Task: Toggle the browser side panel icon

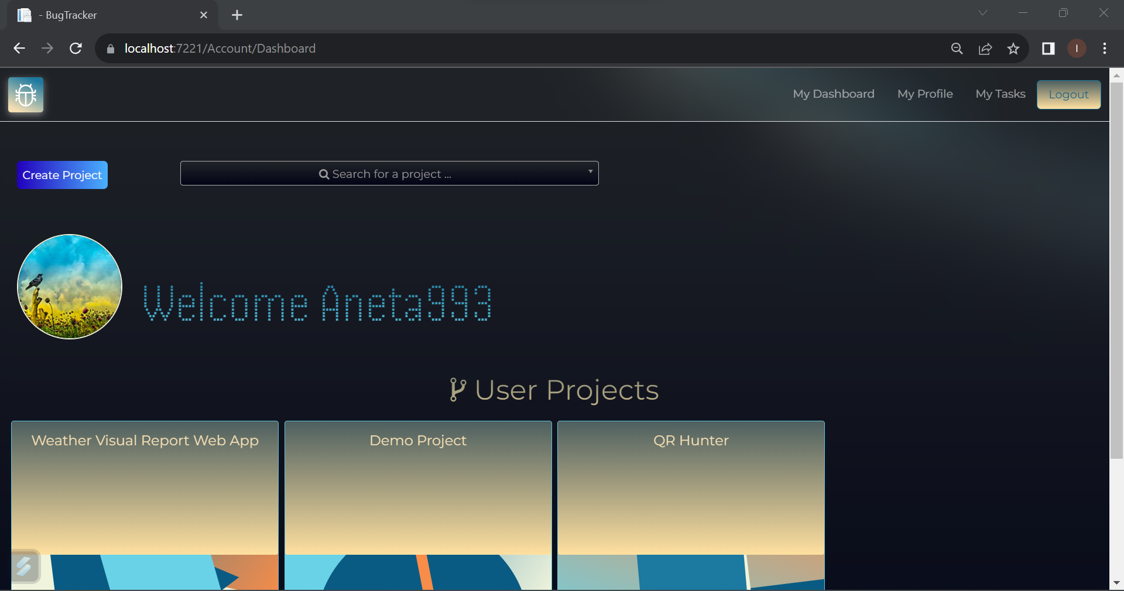Action: coord(1048,49)
